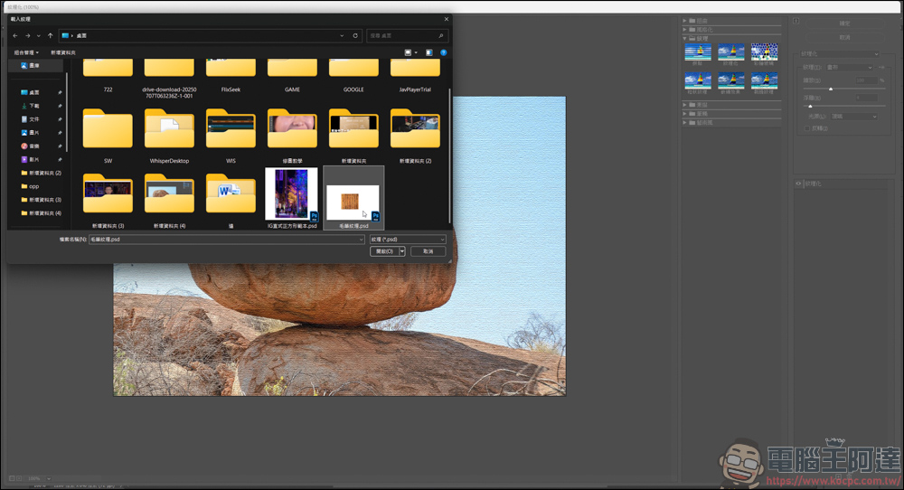Go forward in the load texture dialog
904x490 pixels.
pos(27,36)
